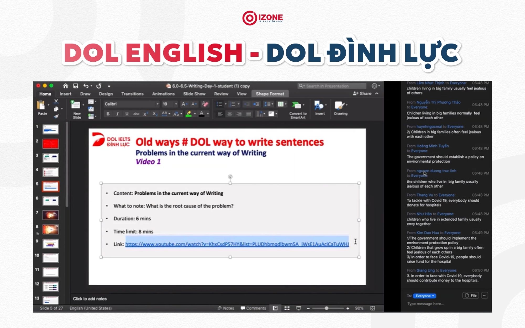Undo the last action

86,86
